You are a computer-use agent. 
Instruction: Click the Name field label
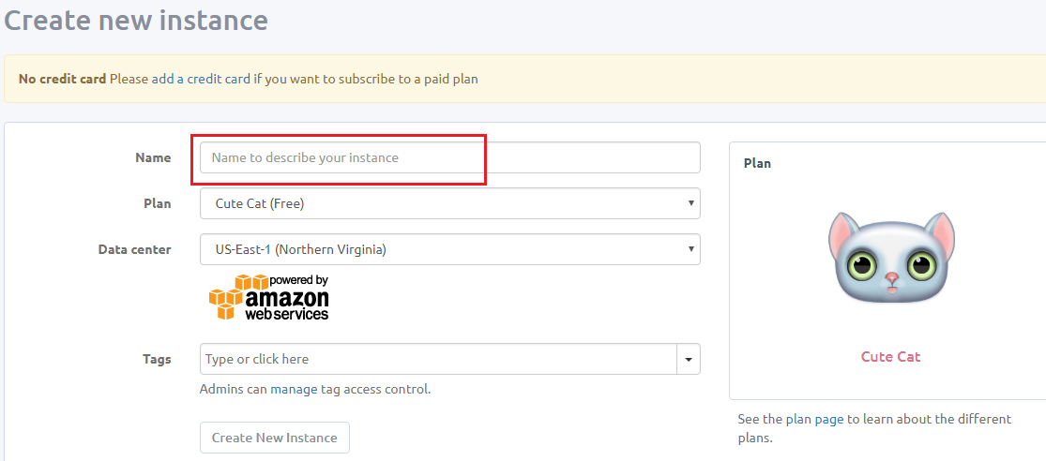(x=153, y=158)
